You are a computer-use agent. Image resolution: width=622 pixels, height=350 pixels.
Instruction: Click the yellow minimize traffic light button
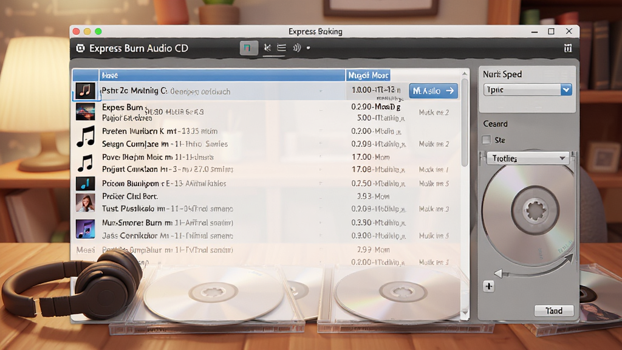point(87,32)
